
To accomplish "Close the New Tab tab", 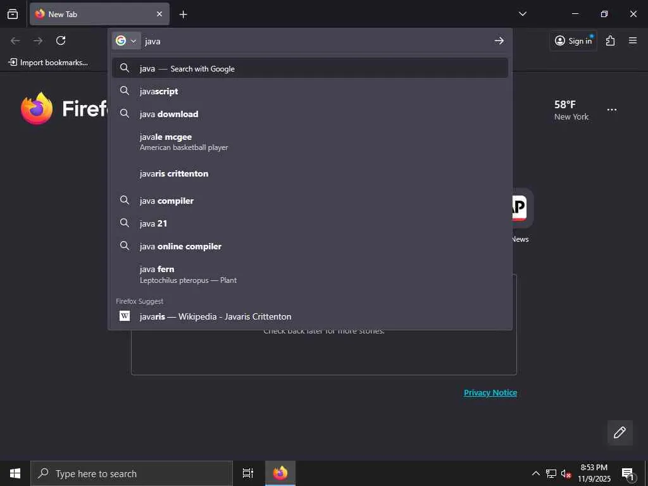I will (x=159, y=14).
